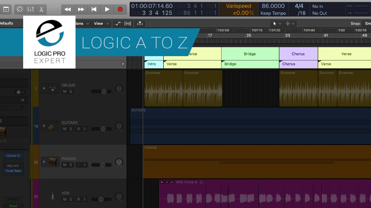Select the Chorus arrangement marker
This screenshot has width=371, height=208.
pos(299,54)
